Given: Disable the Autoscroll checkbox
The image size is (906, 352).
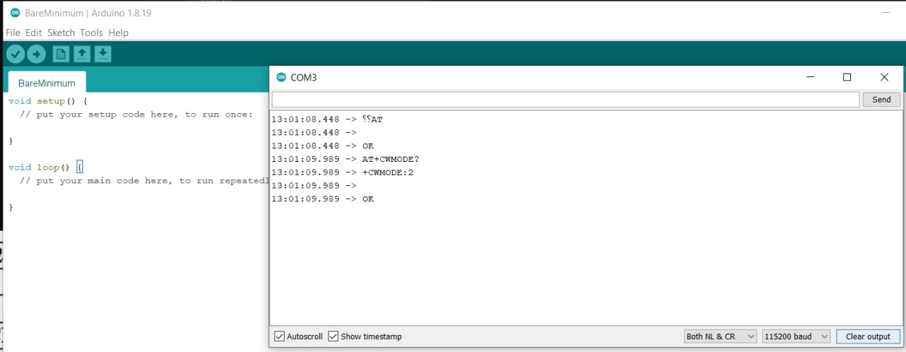Looking at the screenshot, I should coord(279,336).
